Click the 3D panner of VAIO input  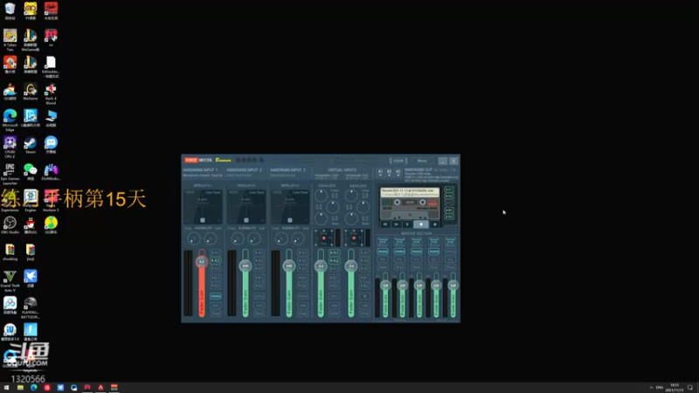[x=324, y=238]
